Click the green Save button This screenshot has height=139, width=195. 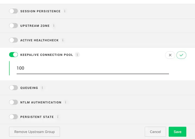click(177, 132)
